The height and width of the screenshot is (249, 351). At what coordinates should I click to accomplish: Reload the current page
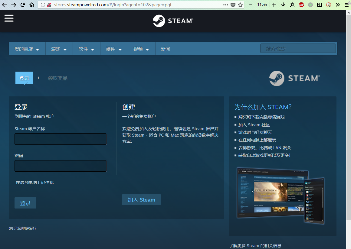[x=23, y=5]
